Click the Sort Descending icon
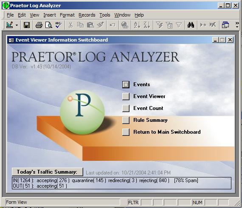 coord(147,25)
